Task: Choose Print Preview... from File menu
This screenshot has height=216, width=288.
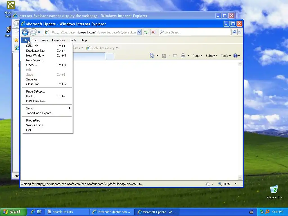Action: [x=47, y=101]
